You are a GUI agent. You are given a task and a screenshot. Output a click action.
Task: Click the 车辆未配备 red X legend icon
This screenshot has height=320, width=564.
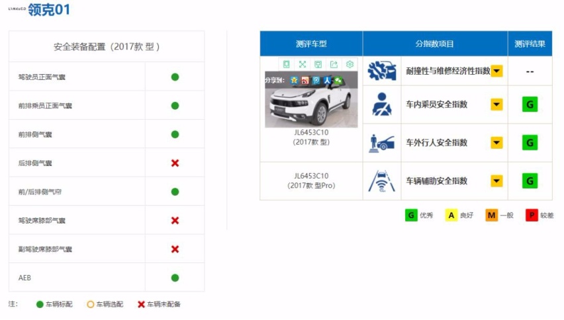[x=141, y=304]
